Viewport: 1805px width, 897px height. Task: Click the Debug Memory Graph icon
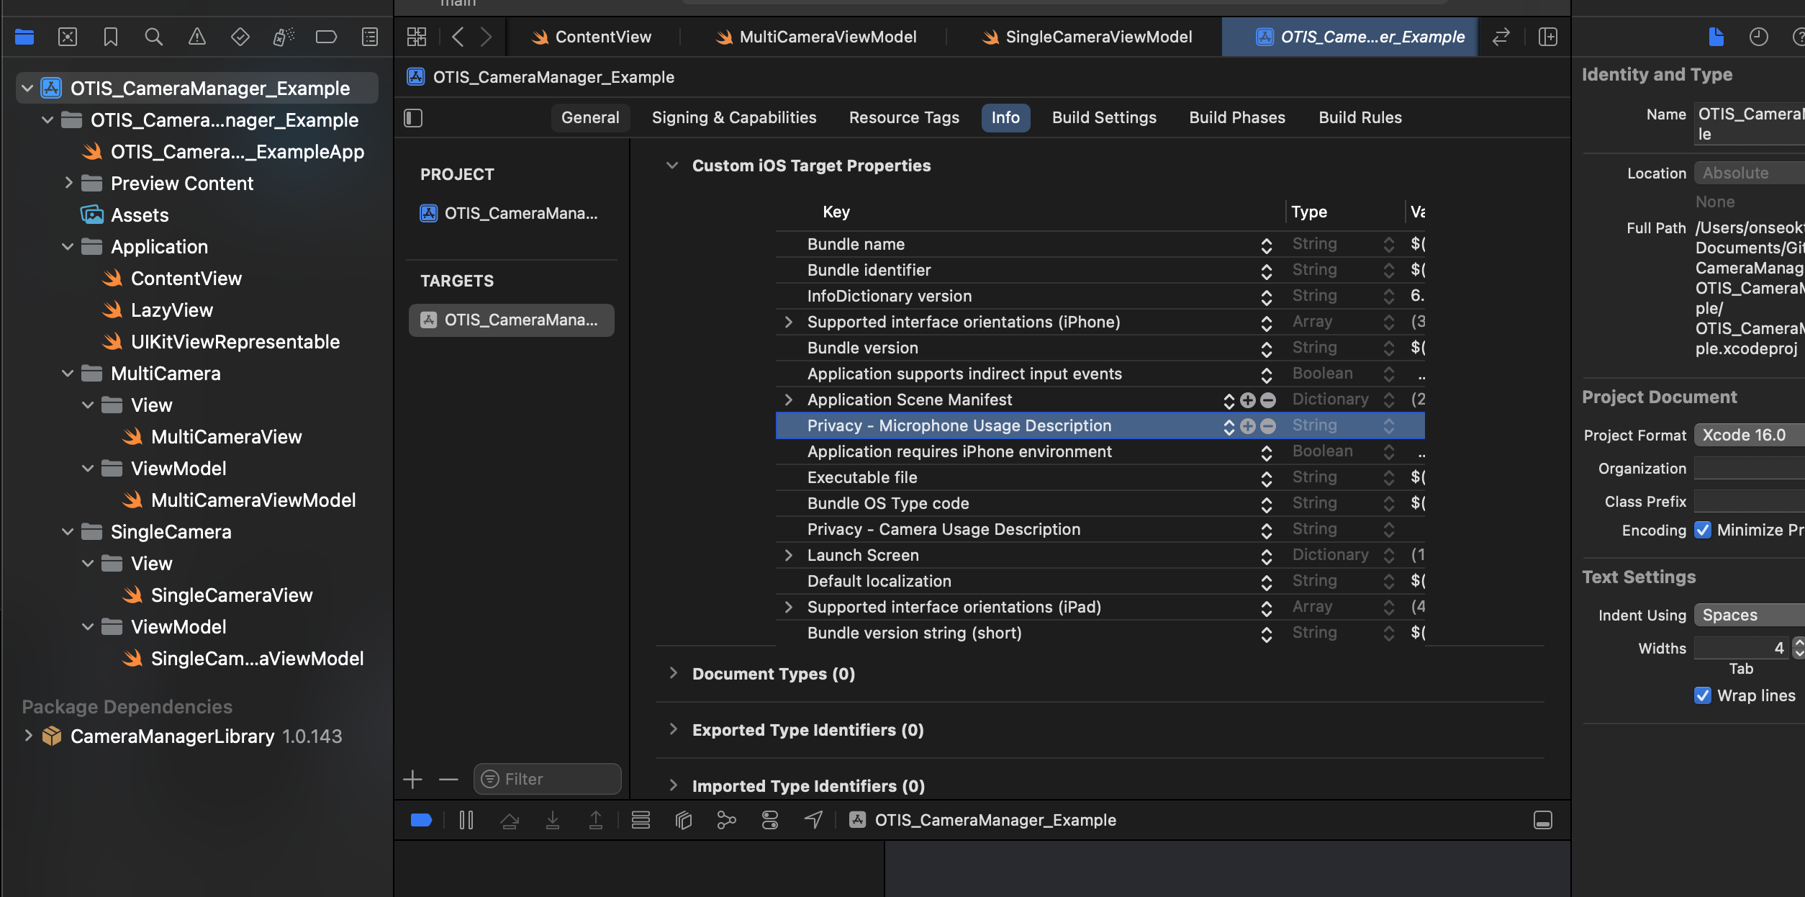coord(726,820)
